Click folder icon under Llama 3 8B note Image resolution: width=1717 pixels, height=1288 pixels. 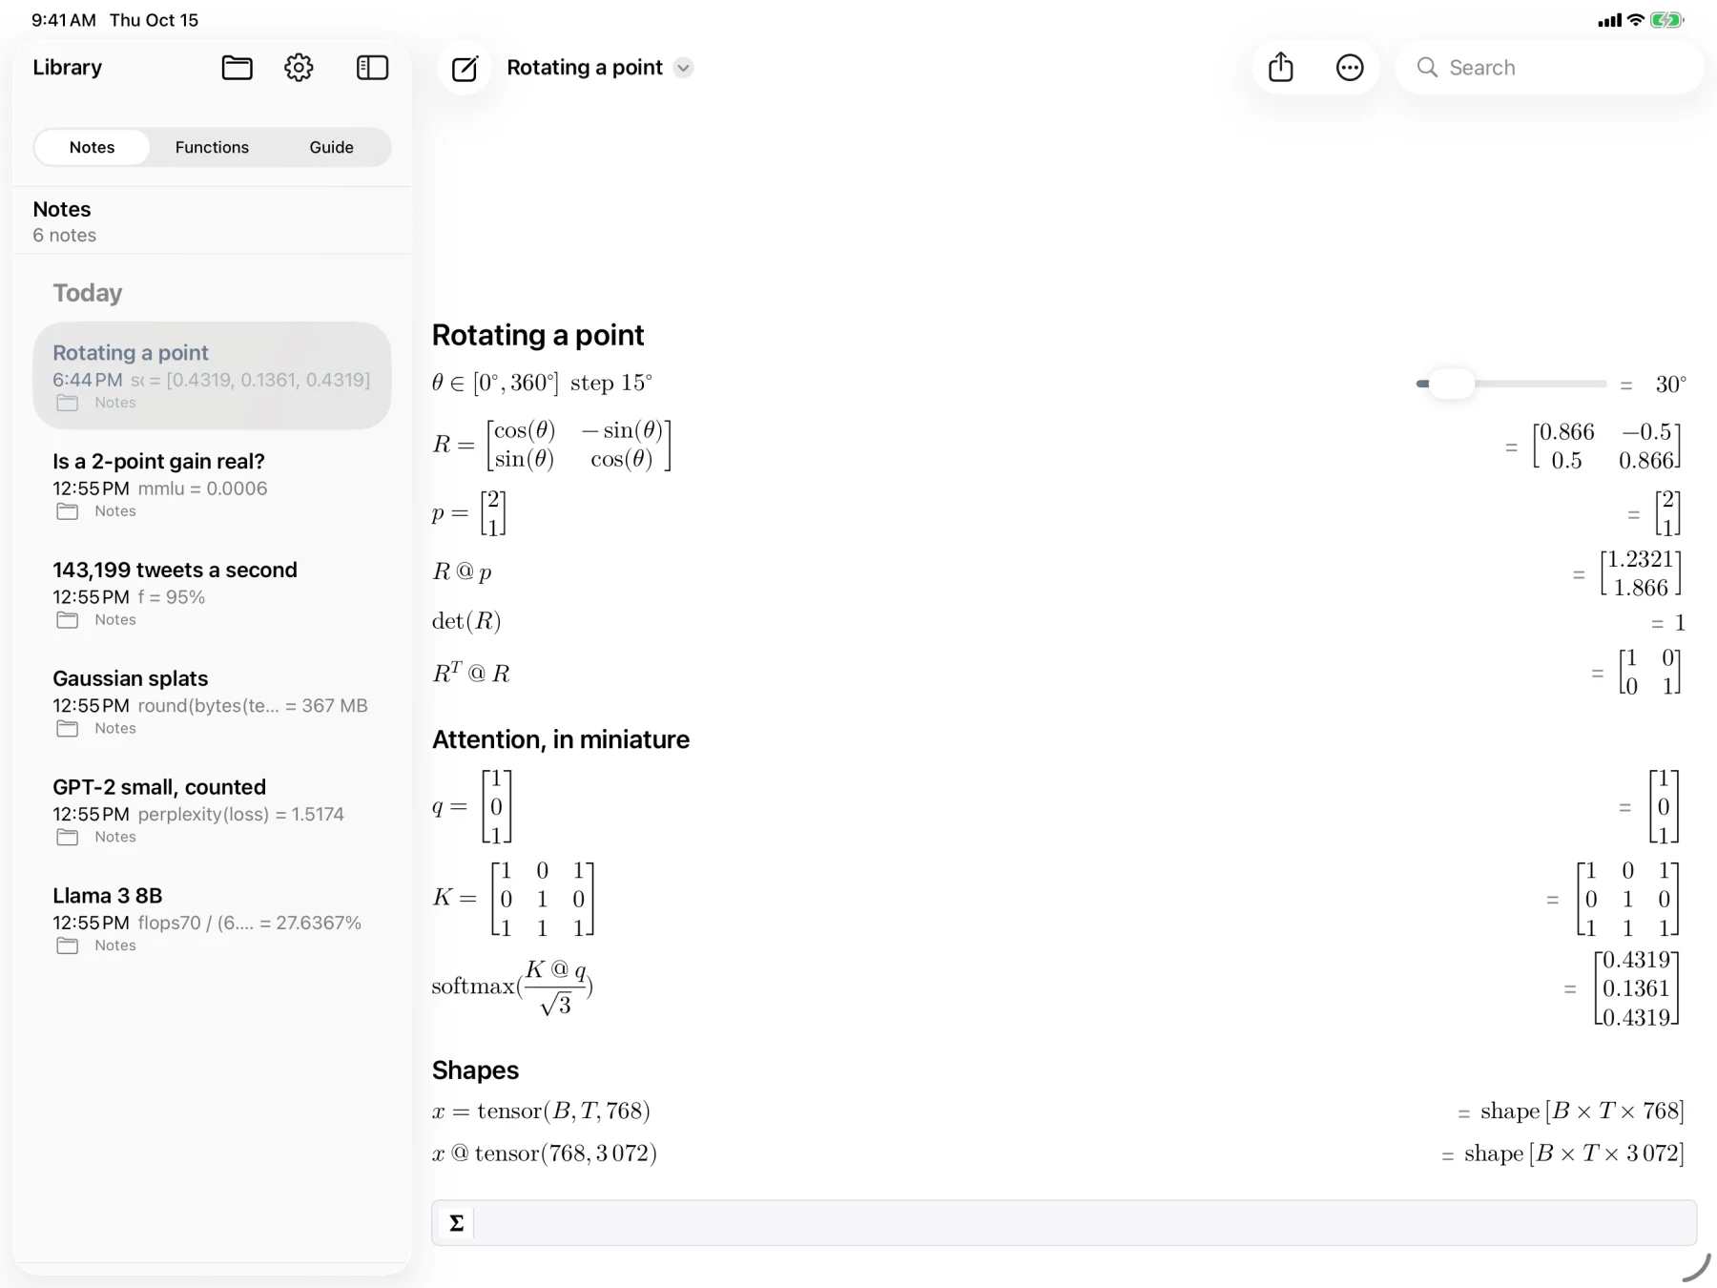tap(68, 946)
